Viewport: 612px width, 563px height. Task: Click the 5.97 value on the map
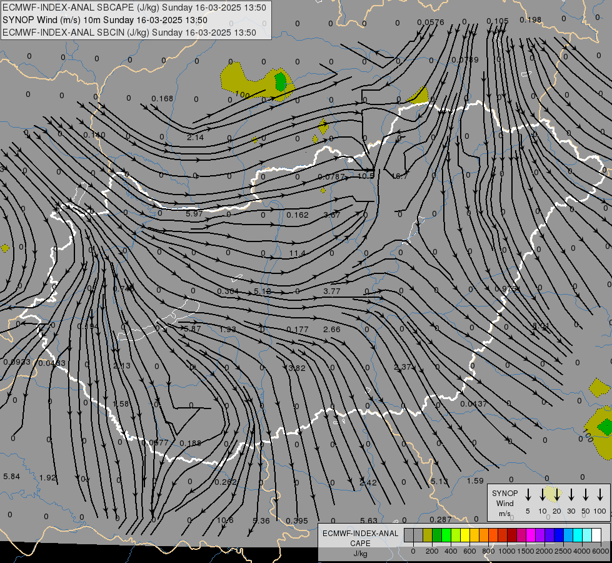tap(194, 214)
